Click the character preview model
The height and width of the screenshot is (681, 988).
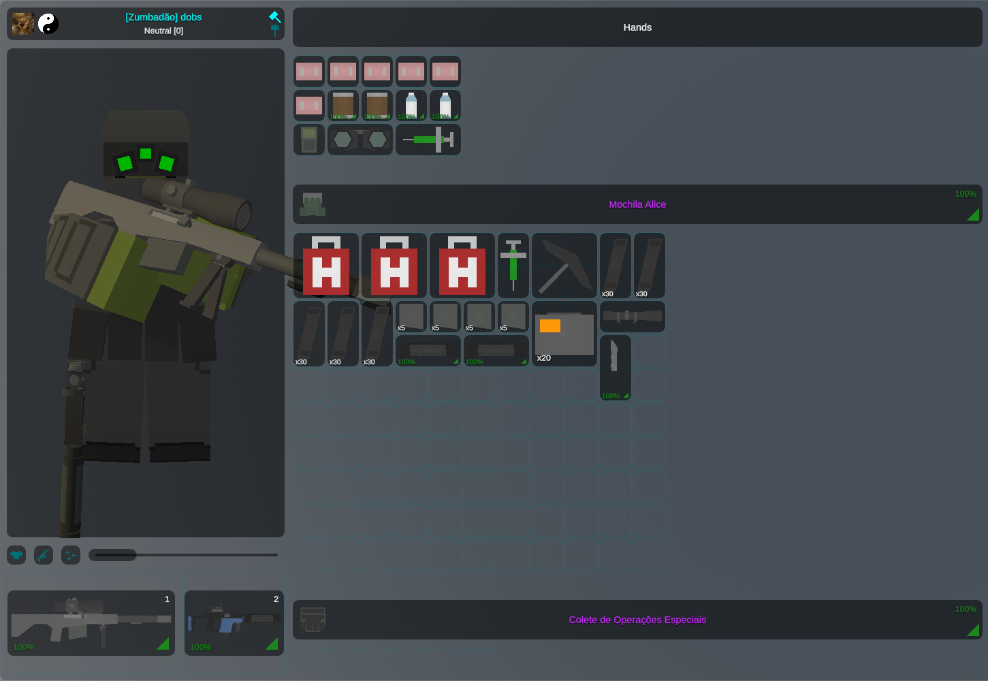pyautogui.click(x=146, y=293)
